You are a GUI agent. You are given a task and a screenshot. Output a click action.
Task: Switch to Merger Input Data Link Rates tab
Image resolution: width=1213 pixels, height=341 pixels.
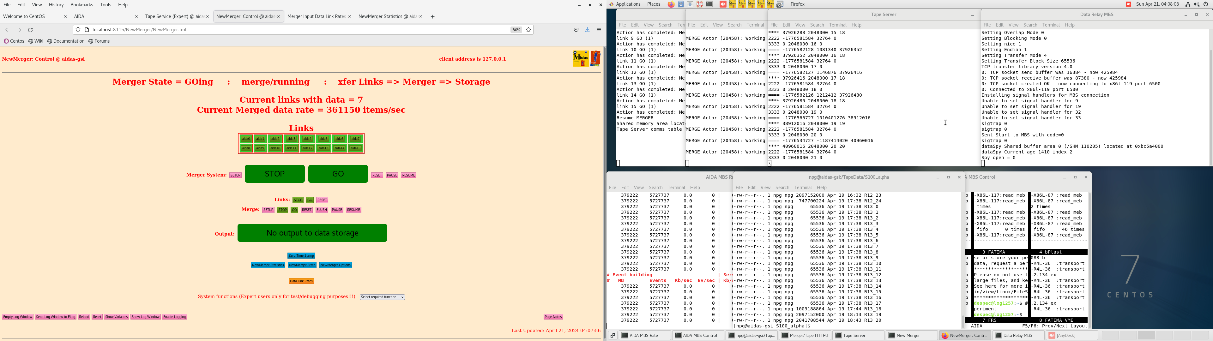pyautogui.click(x=316, y=16)
